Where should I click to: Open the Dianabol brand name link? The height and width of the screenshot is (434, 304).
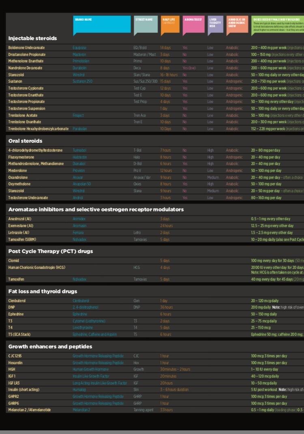(79, 164)
